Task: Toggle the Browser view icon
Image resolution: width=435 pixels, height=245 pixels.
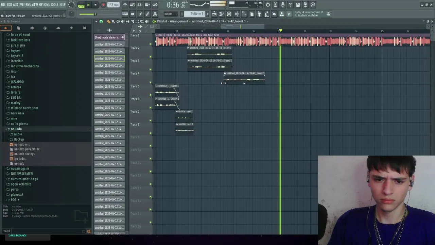Action: [244, 14]
